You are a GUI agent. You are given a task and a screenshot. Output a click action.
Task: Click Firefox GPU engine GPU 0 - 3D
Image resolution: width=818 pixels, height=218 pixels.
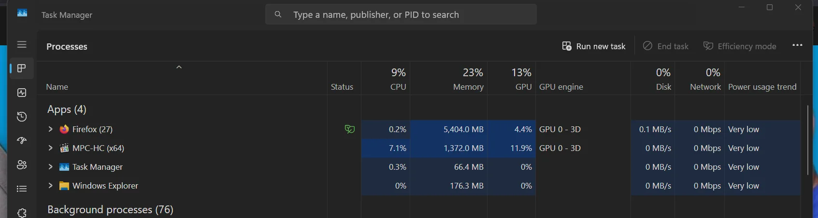pyautogui.click(x=560, y=129)
